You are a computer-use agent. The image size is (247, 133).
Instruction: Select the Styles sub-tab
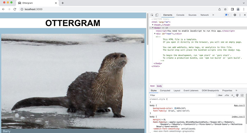[x=153, y=91]
